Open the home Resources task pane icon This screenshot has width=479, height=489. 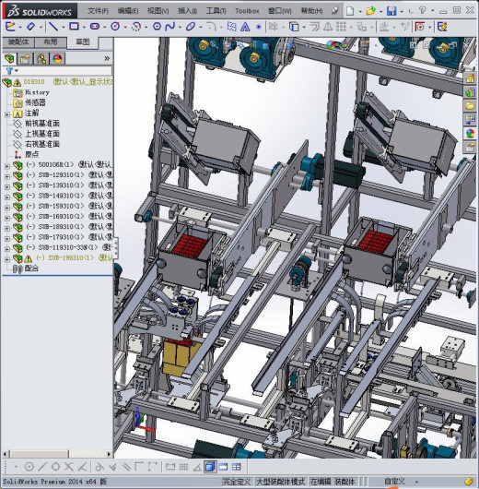[x=470, y=78]
